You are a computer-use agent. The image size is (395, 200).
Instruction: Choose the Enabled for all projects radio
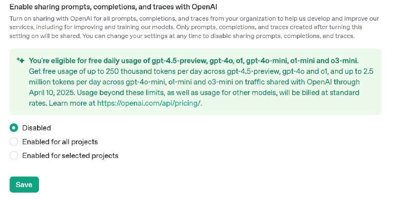tap(14, 142)
